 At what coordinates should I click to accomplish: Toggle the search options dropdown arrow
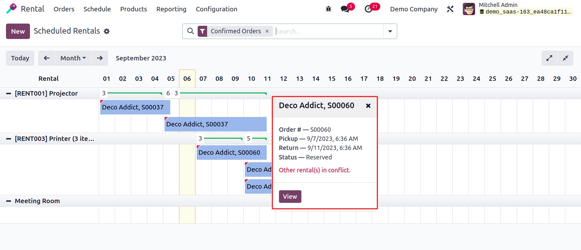pos(390,31)
